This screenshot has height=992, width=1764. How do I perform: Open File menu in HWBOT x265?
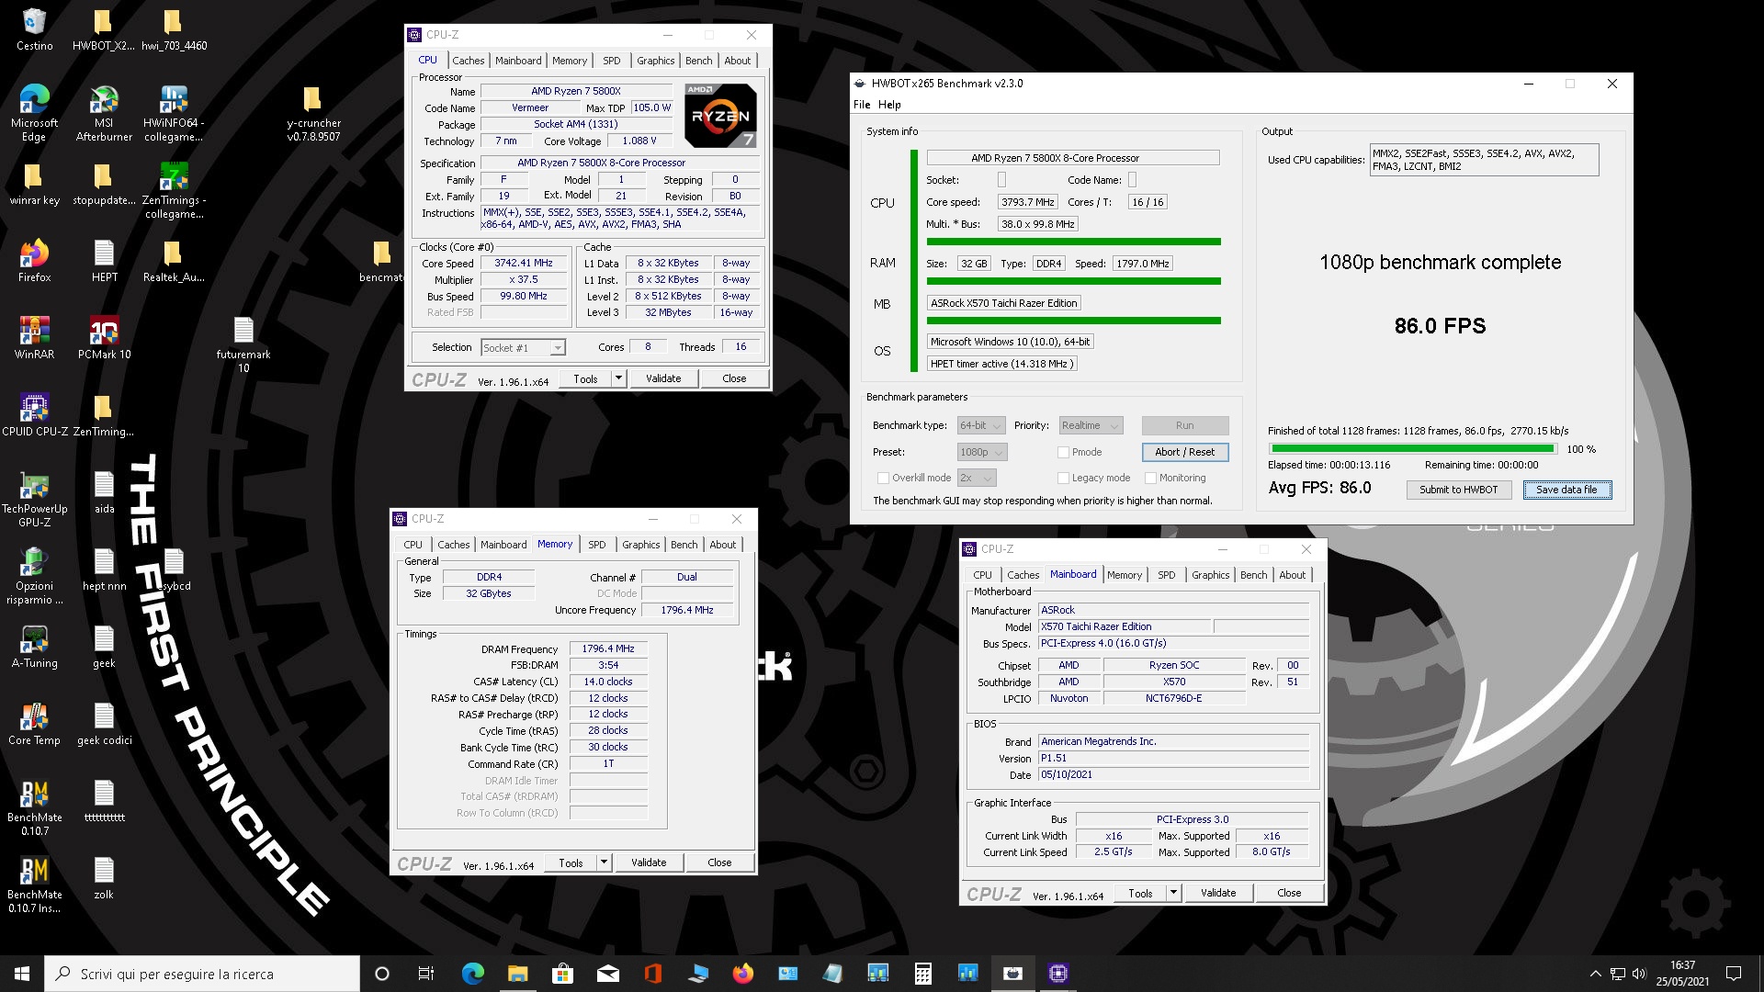861,105
